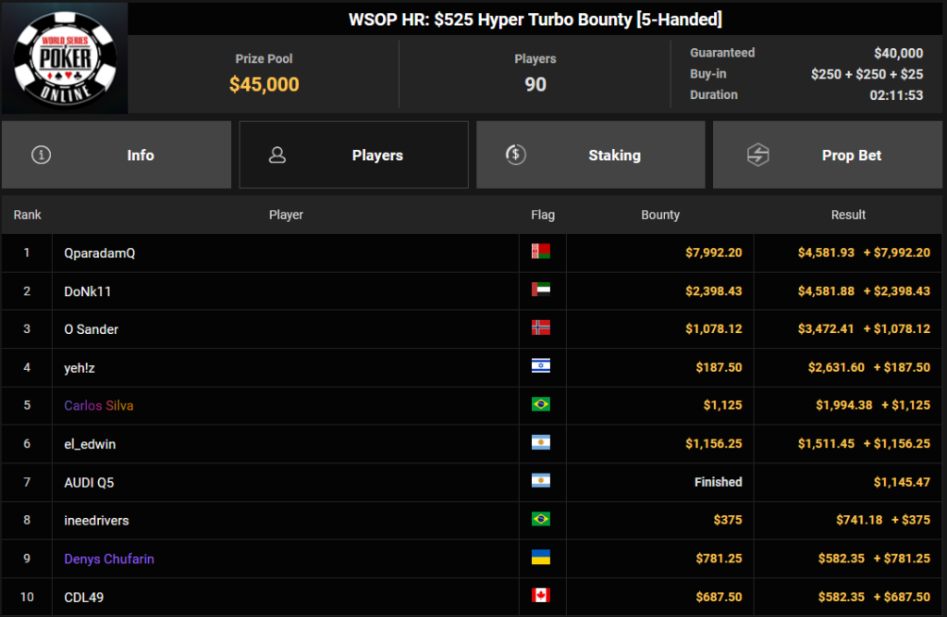
Task: Click the Info tab's circled i icon
Action: point(41,154)
